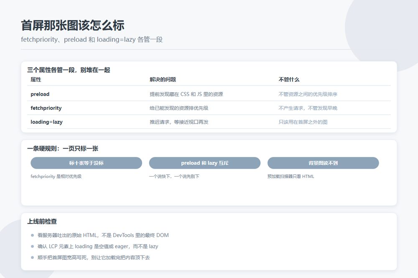Screen dimensions: 418x278
Task: Click the heading 三个属性各管一段，别堆在一起
Action: coord(69,70)
